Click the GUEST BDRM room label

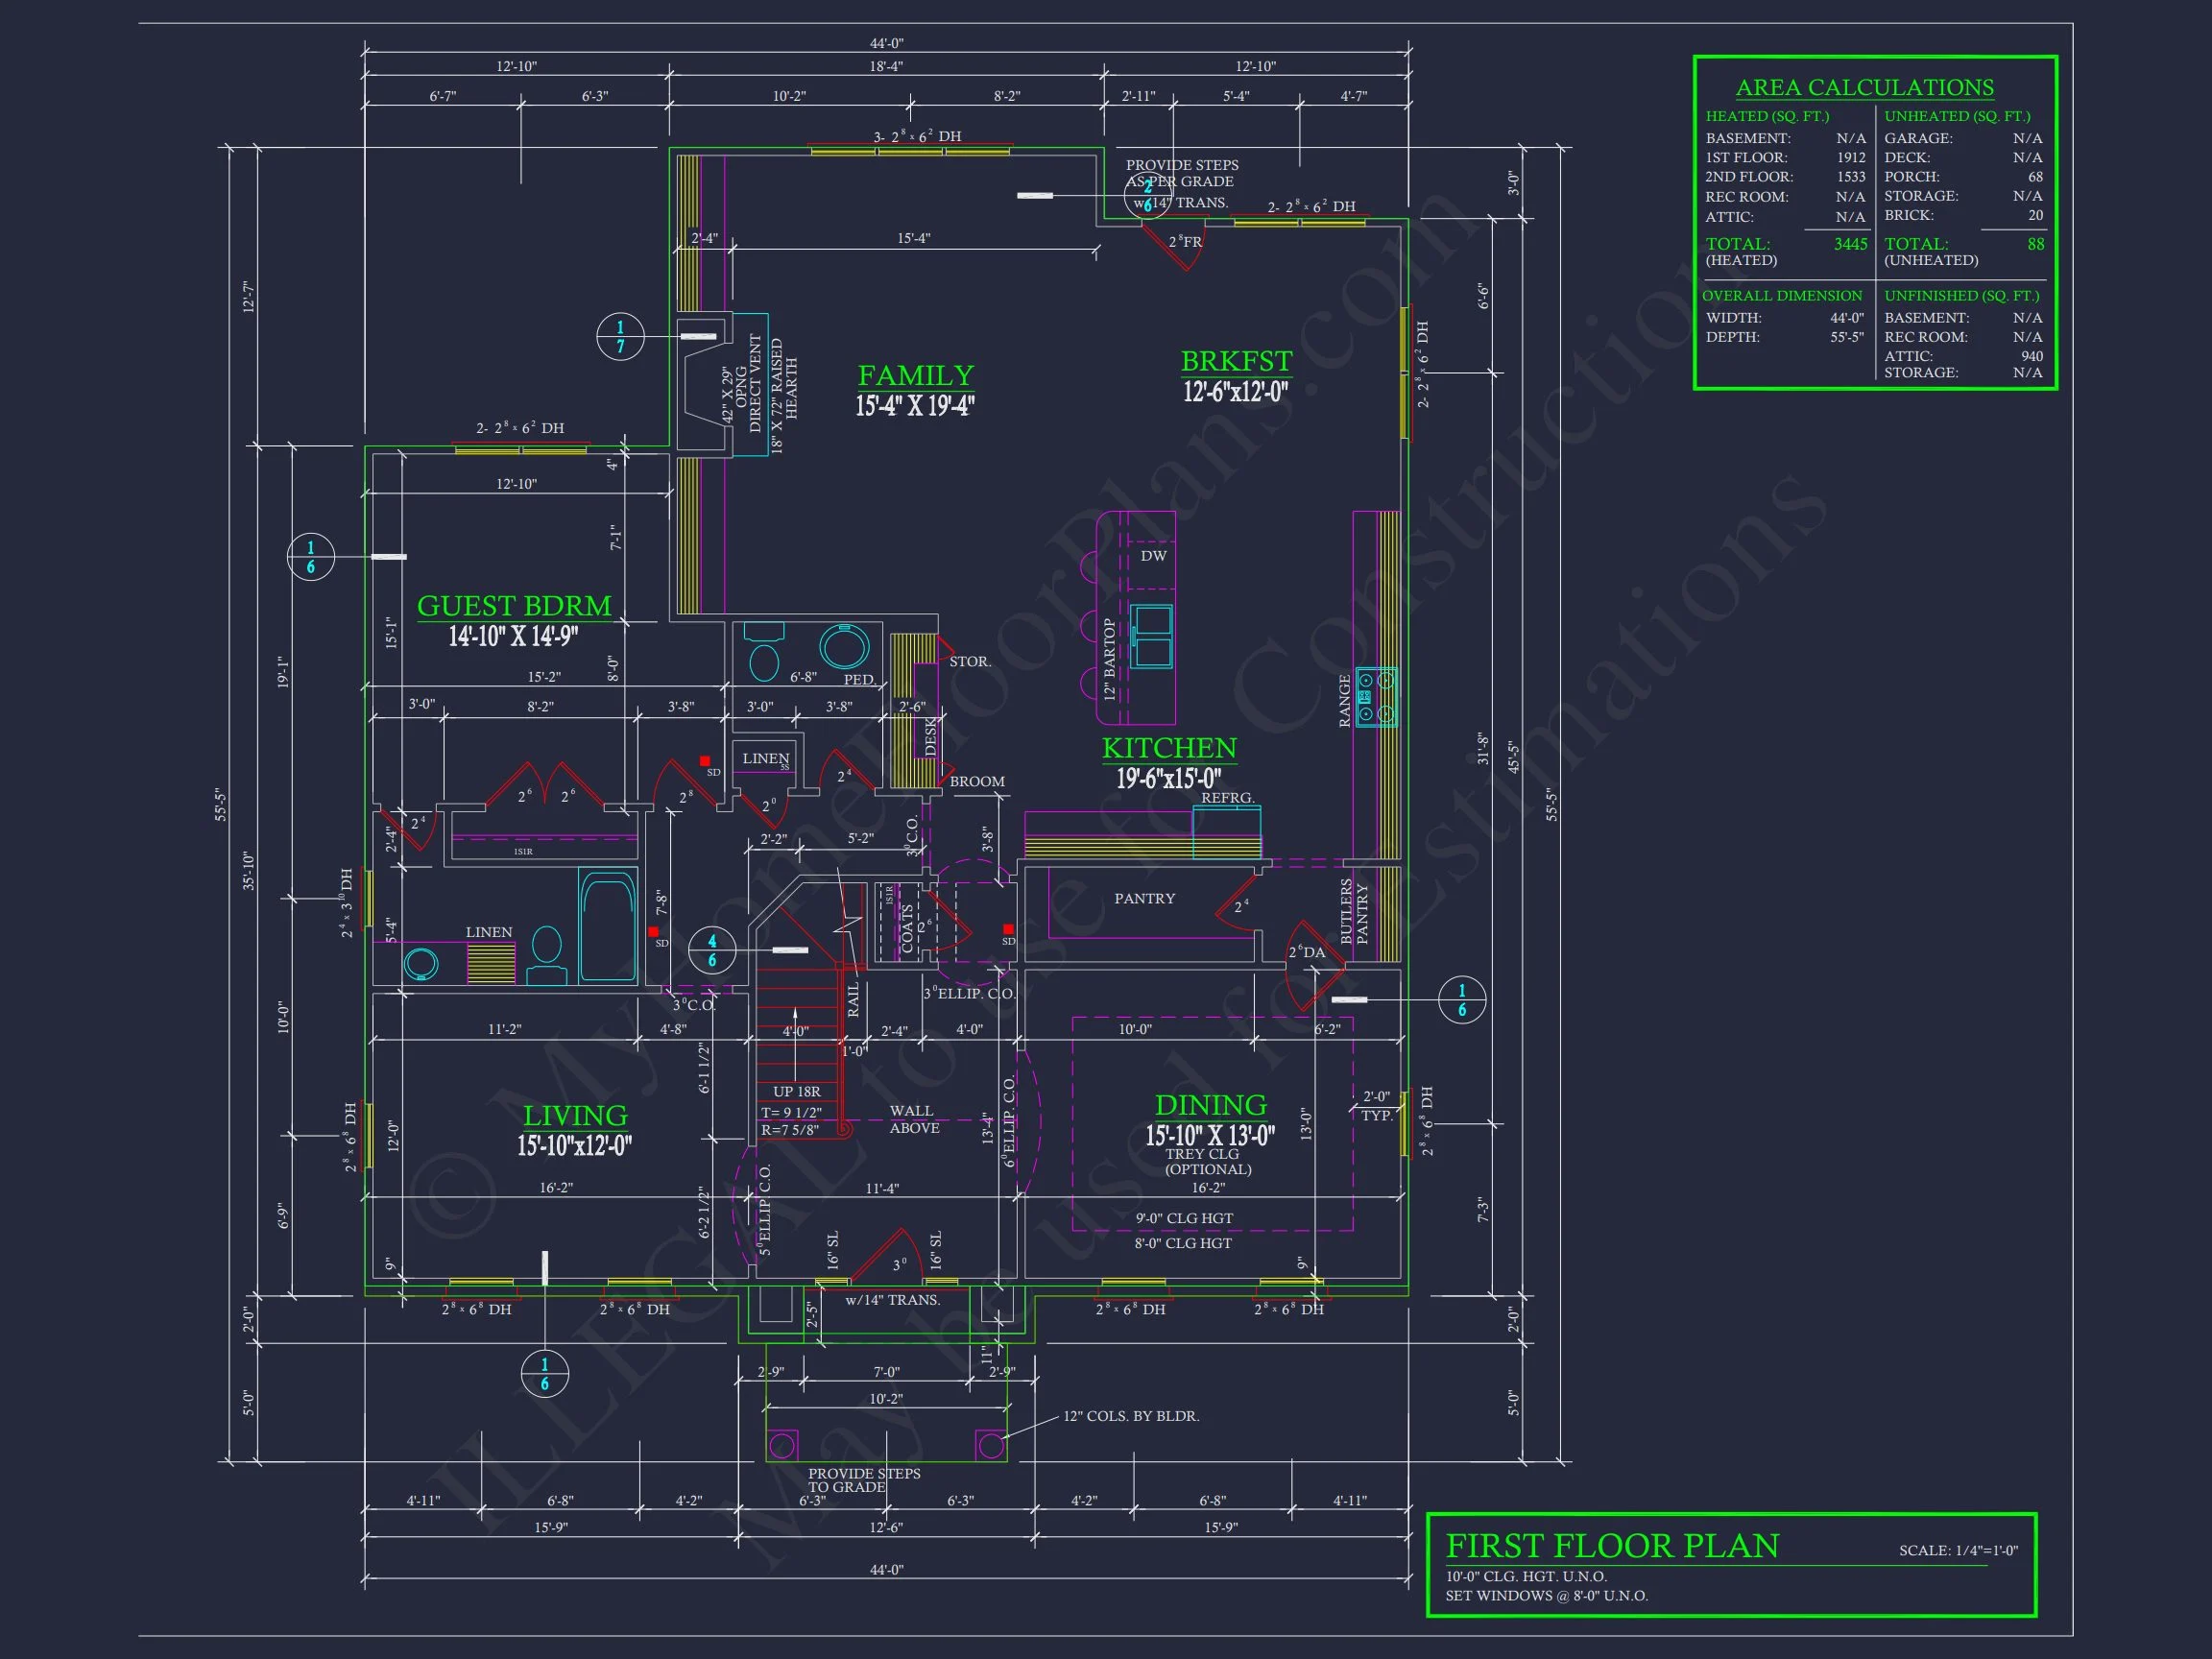pyautogui.click(x=514, y=606)
